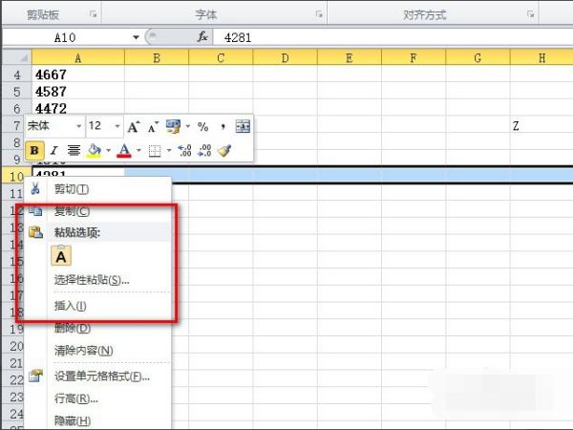Choose 剪切(T) from context menu
The width and height of the screenshot is (573, 430).
click(x=97, y=189)
